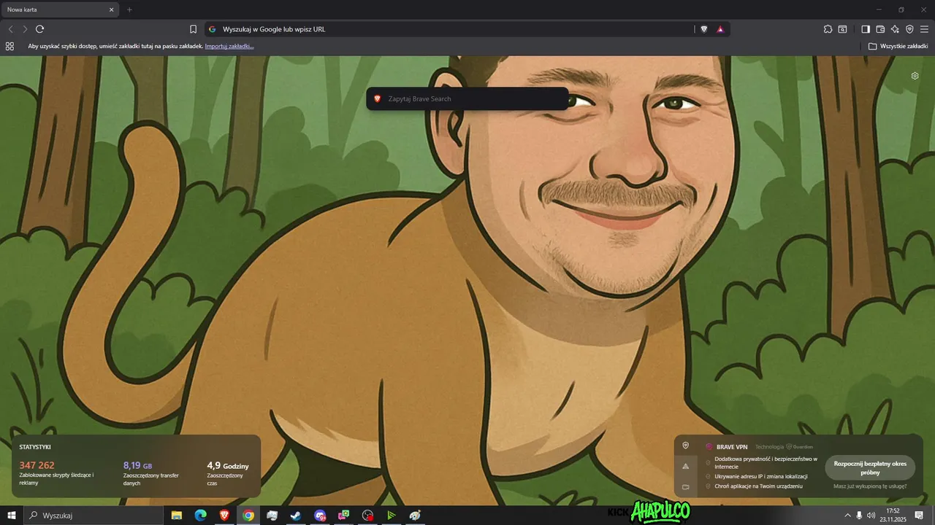Click the Google icon in address bar
The width and height of the screenshot is (935, 525).
click(213, 29)
